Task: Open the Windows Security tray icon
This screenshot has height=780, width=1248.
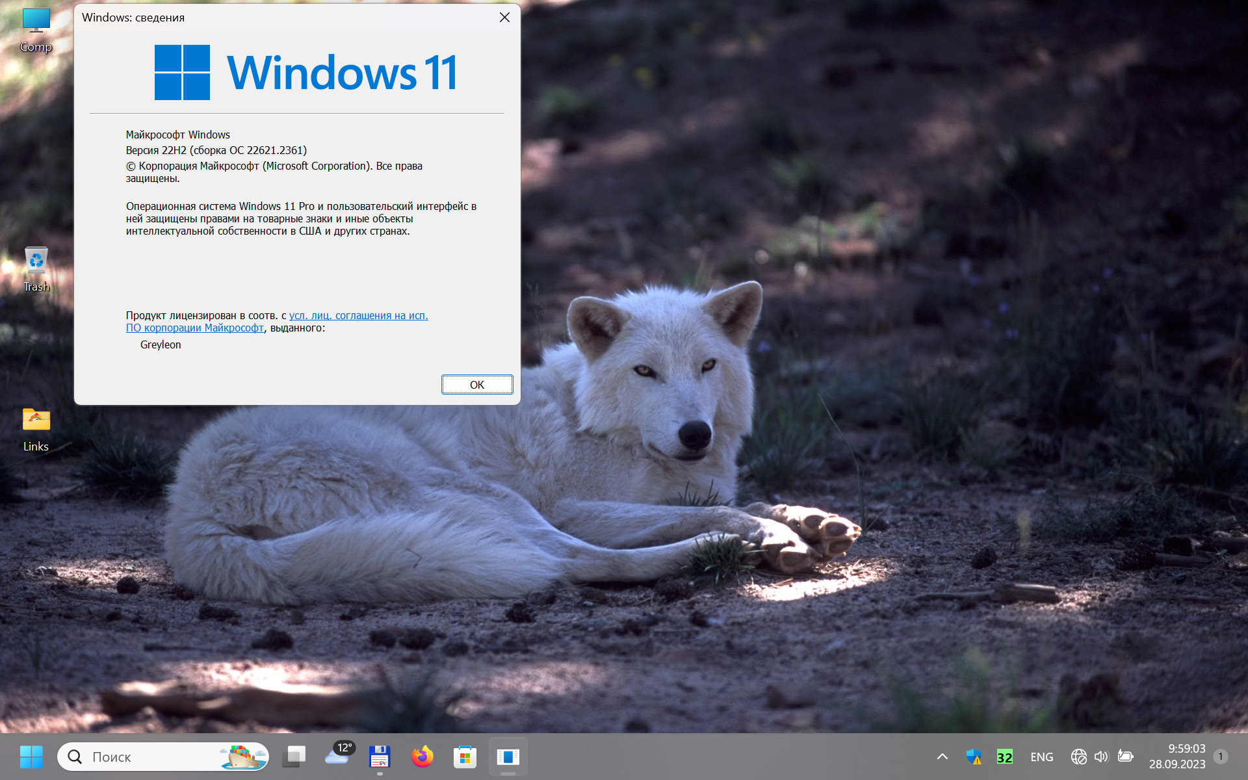Action: tap(973, 757)
